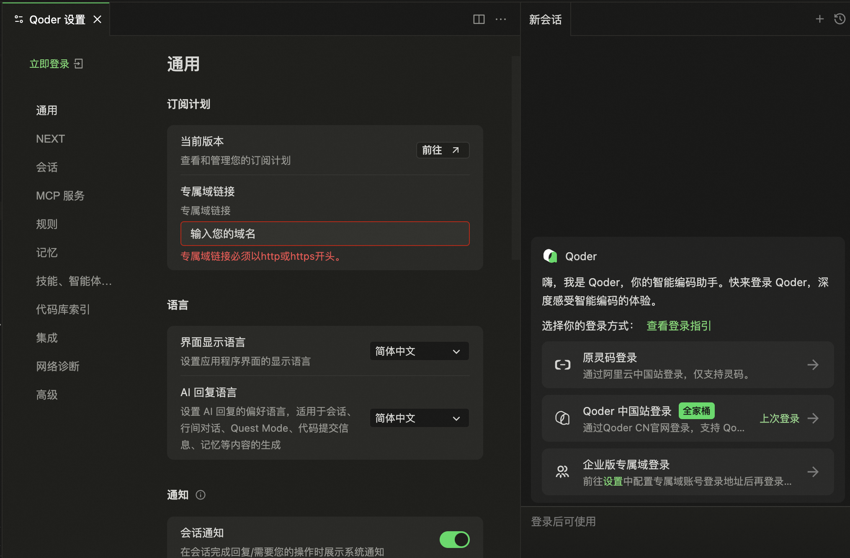Viewport: 850px width, 558px height.
Task: Open the 界面显示语言 dropdown
Action: 419,351
